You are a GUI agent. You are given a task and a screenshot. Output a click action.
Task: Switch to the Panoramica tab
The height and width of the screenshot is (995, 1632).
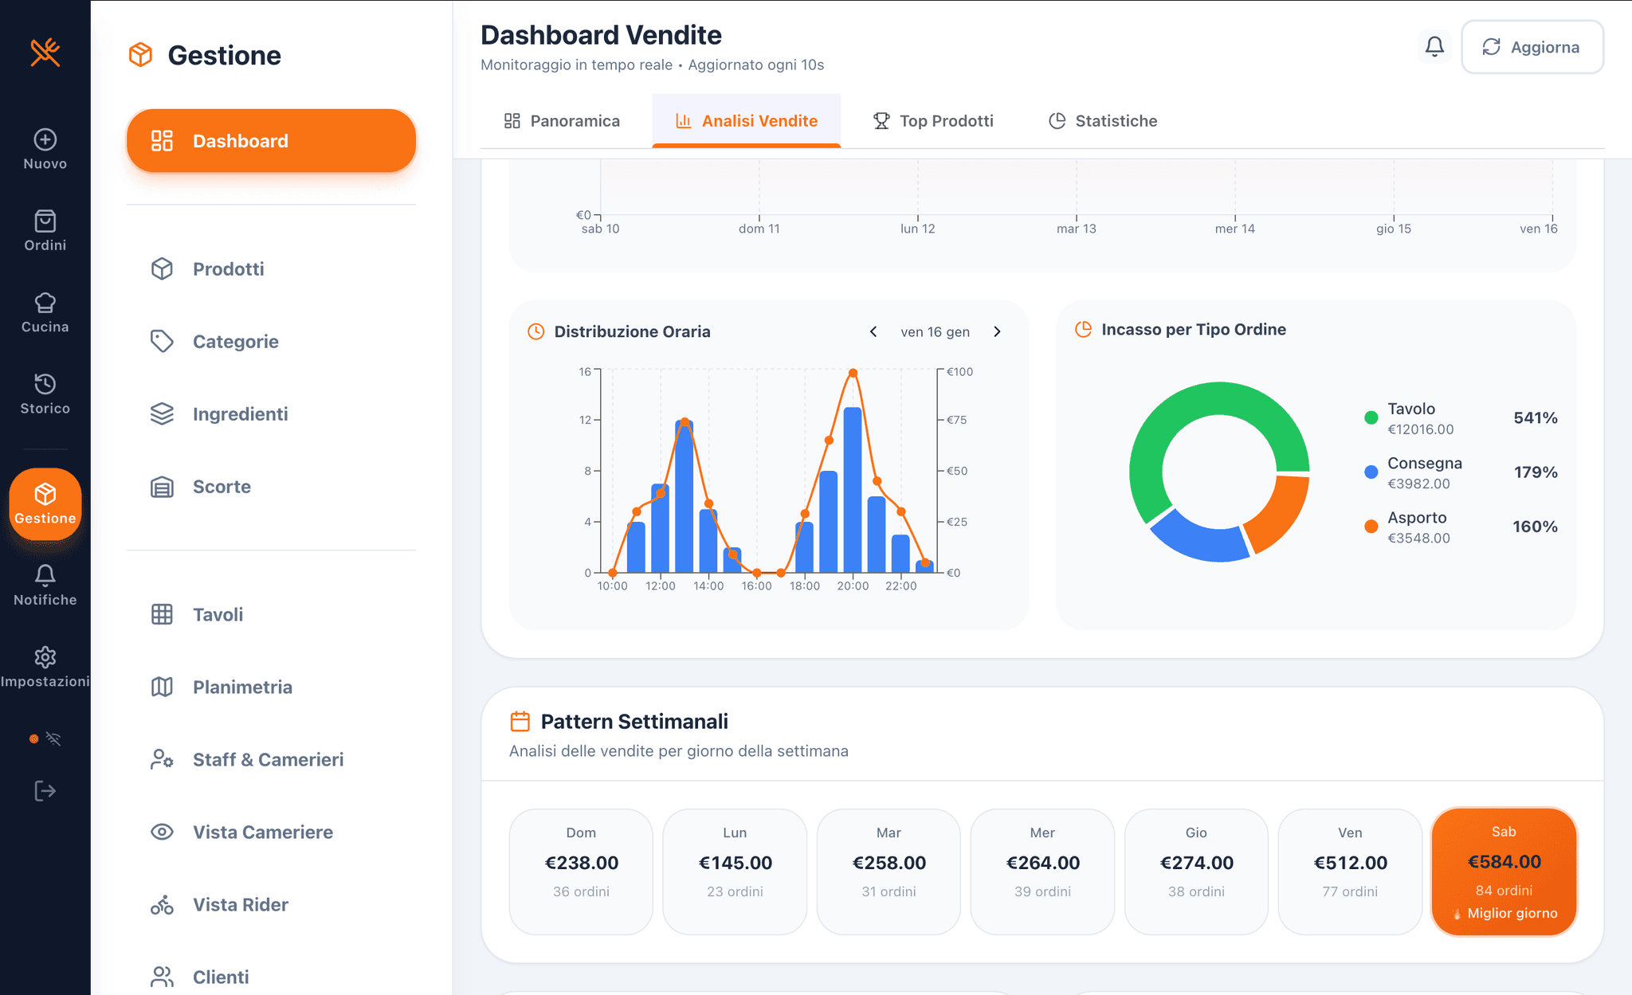point(561,120)
